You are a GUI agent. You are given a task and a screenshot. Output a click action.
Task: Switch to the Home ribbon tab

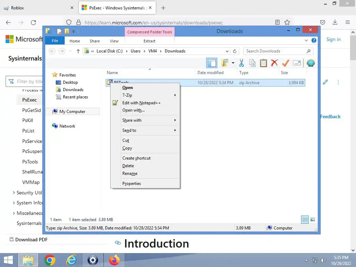(75, 41)
